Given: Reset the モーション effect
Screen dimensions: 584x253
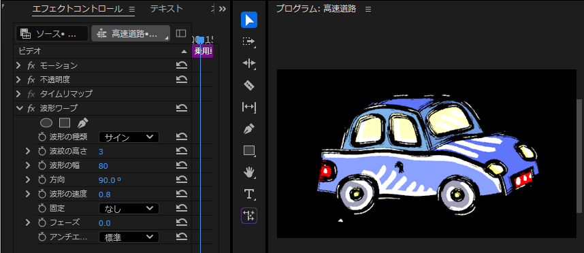Looking at the screenshot, I should (x=181, y=66).
